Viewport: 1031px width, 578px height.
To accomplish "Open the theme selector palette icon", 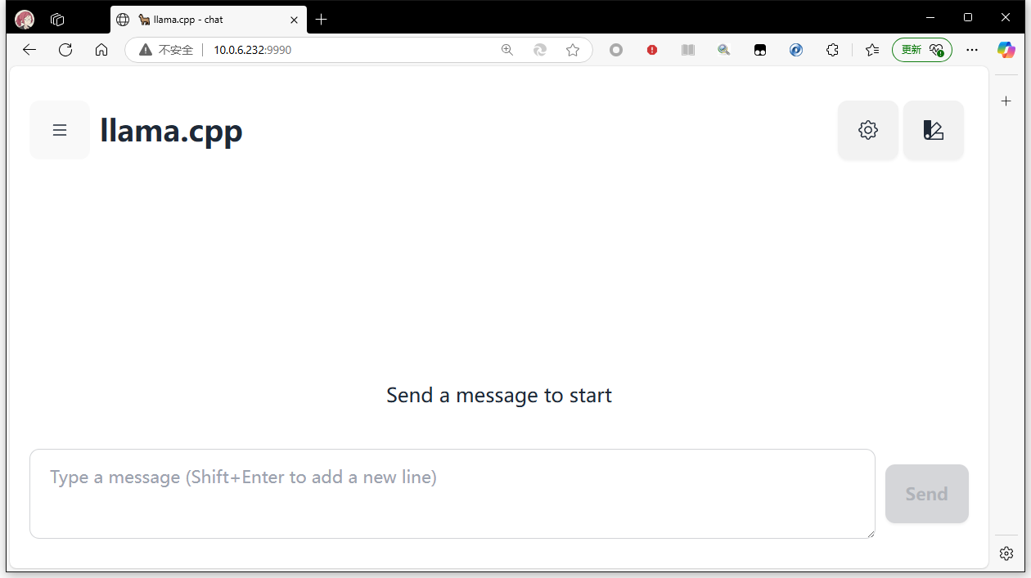I will click(x=934, y=130).
